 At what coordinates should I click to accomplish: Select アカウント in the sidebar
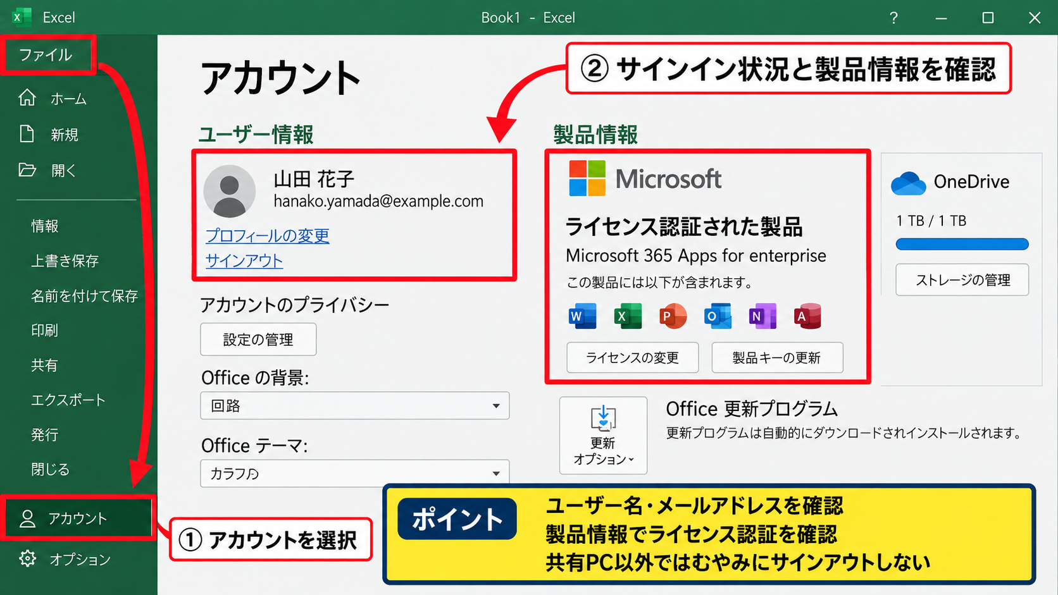(78, 518)
